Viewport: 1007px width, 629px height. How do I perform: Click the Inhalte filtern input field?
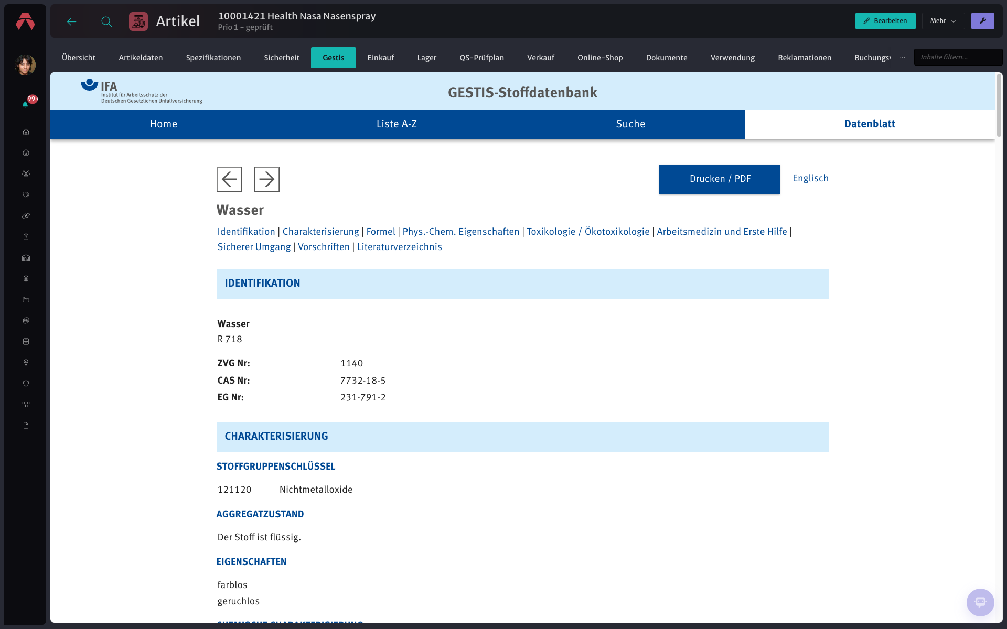958,57
